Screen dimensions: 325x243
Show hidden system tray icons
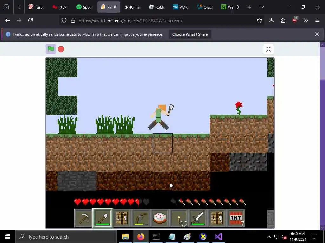click(269, 237)
